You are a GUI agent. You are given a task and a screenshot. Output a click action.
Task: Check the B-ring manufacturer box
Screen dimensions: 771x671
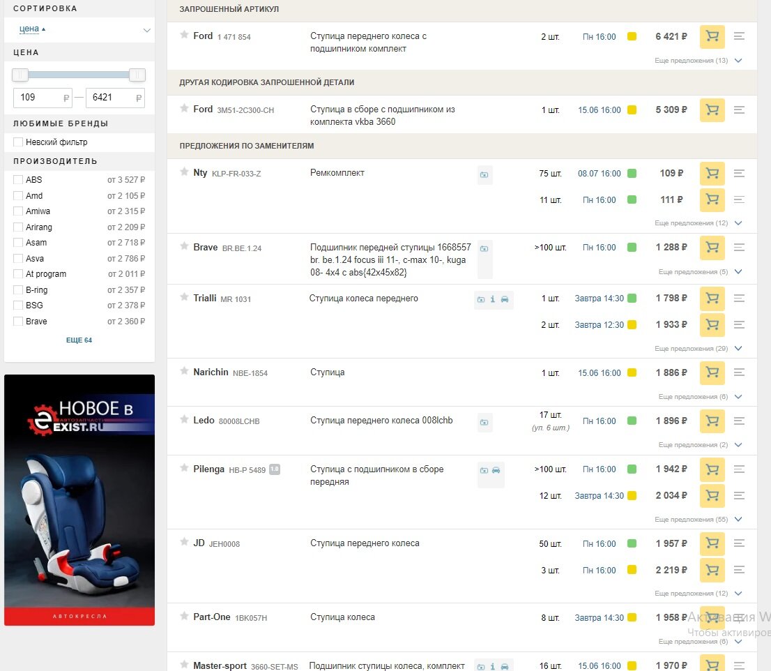click(x=18, y=289)
